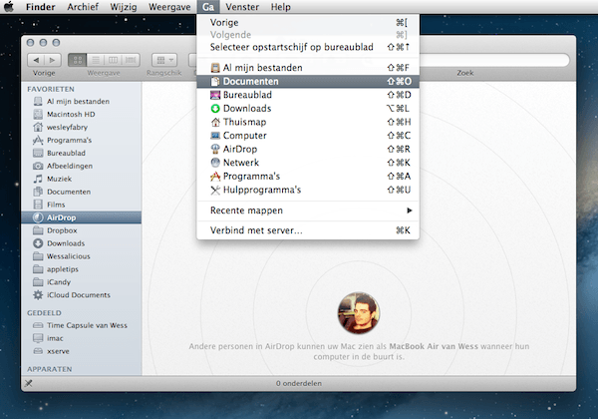Open Wessalicious folder in sidebar

pos(82,256)
